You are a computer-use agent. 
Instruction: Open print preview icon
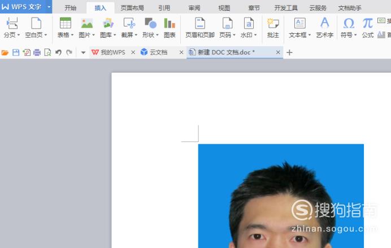[47, 52]
